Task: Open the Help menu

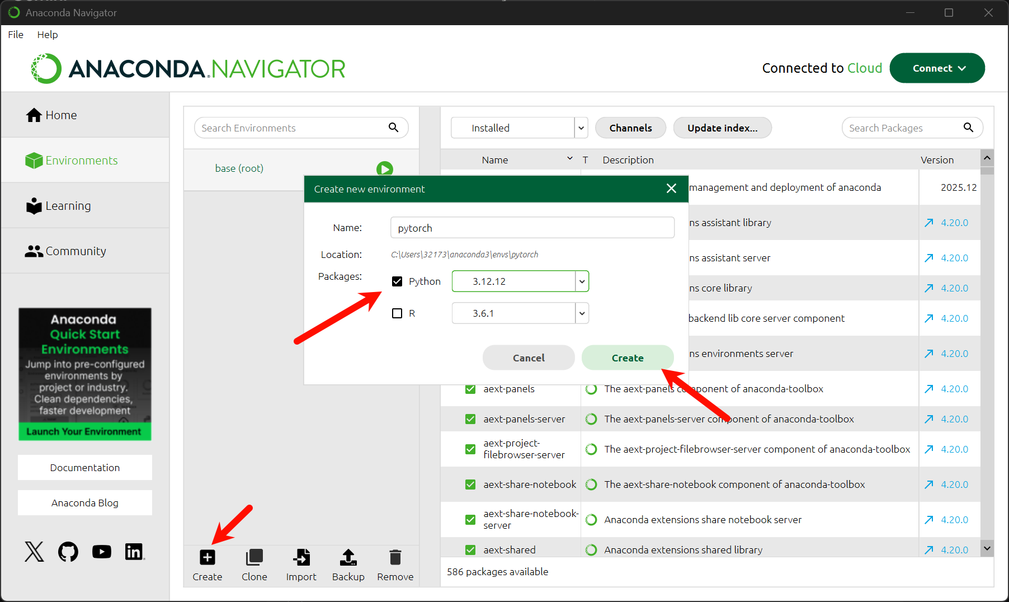Action: pos(48,35)
